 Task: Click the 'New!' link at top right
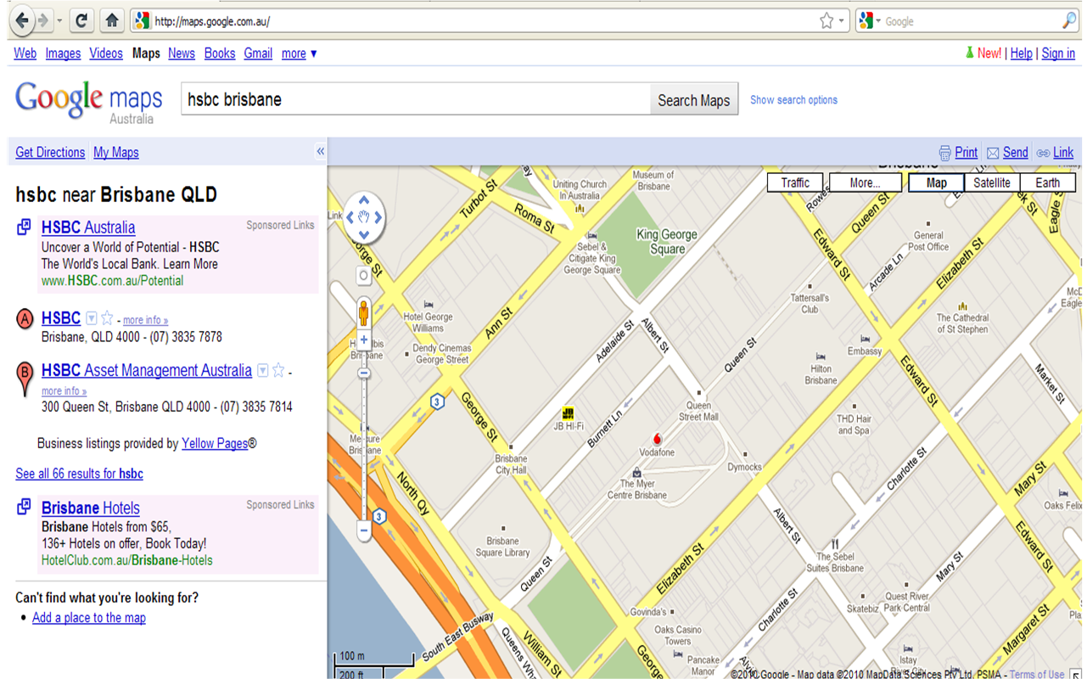point(989,53)
